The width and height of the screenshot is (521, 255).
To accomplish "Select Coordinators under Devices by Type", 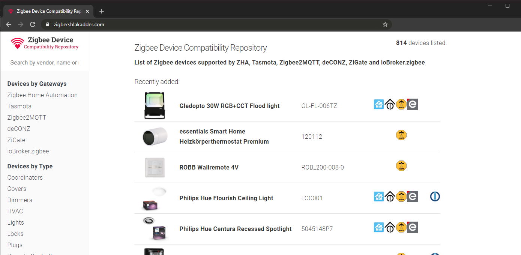I will click(25, 177).
